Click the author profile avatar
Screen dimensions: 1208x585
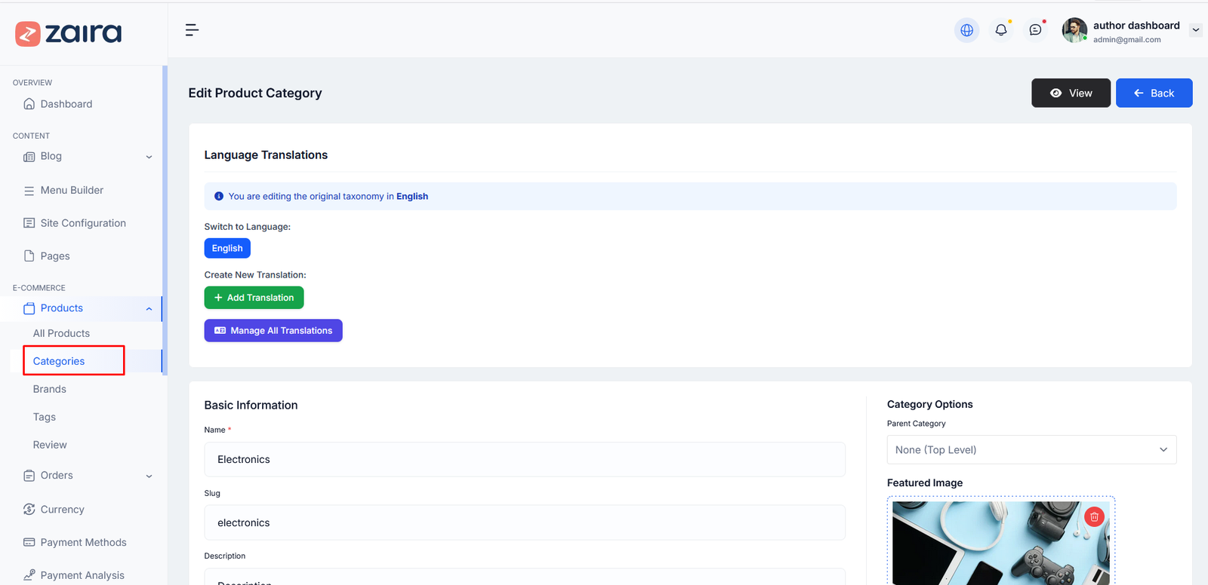1074,31
